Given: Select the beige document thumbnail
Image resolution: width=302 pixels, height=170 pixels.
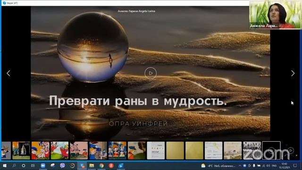Looking at the screenshot, I should (x=233, y=151).
